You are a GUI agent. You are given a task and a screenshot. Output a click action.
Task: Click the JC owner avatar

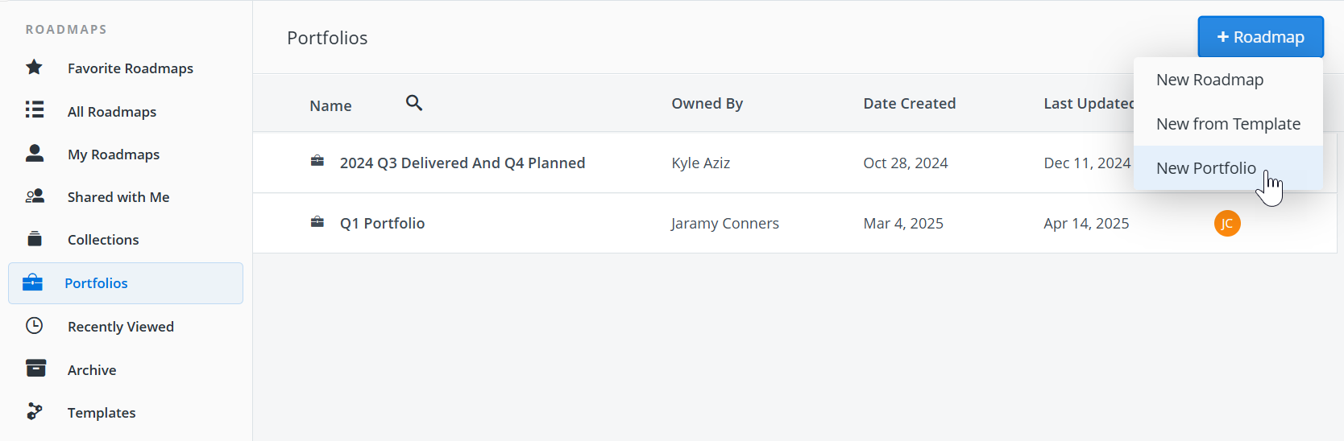point(1226,224)
